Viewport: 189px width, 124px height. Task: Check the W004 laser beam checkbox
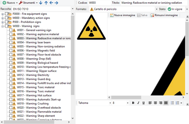tap(11, 42)
